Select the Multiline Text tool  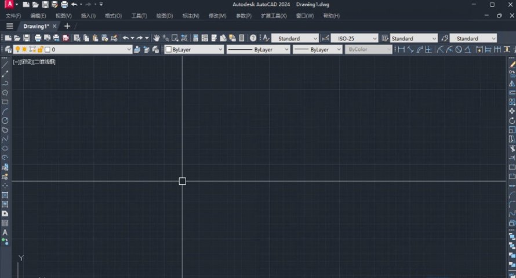(x=5, y=232)
